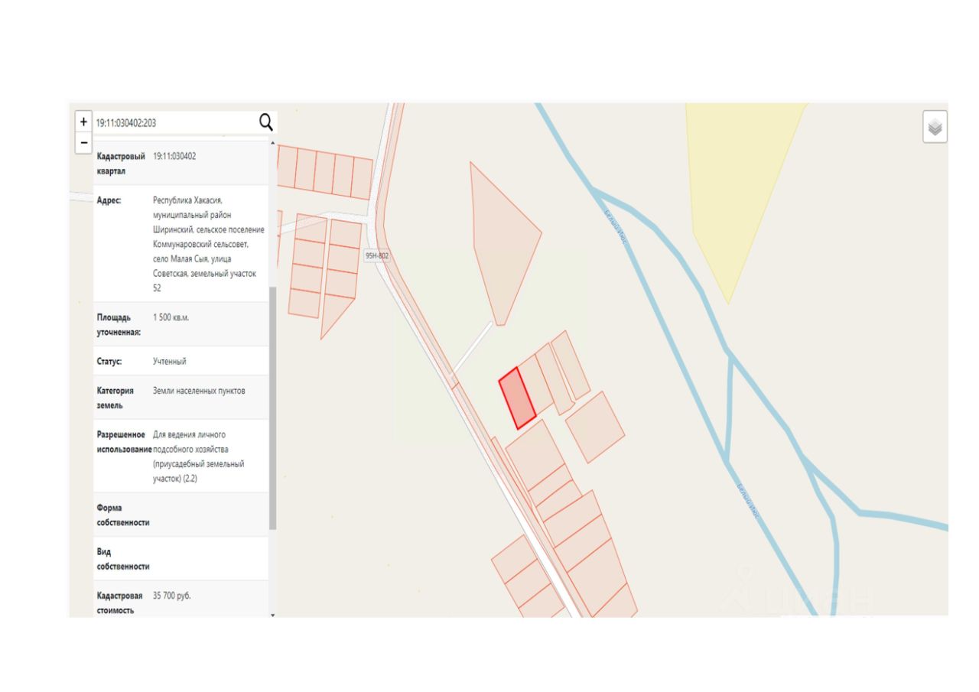Screen dimensions: 979x692
Task: Select the highlighted red land parcel
Action: coord(516,398)
